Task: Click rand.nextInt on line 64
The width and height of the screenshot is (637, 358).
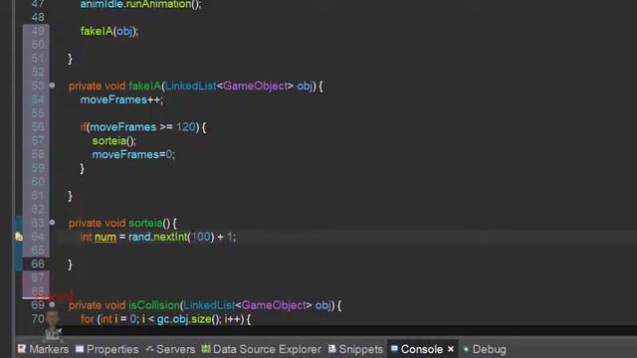Action: click(158, 237)
